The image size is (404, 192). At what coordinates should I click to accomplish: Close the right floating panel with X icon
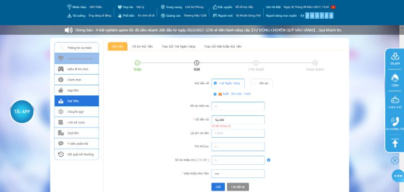tap(395, 161)
